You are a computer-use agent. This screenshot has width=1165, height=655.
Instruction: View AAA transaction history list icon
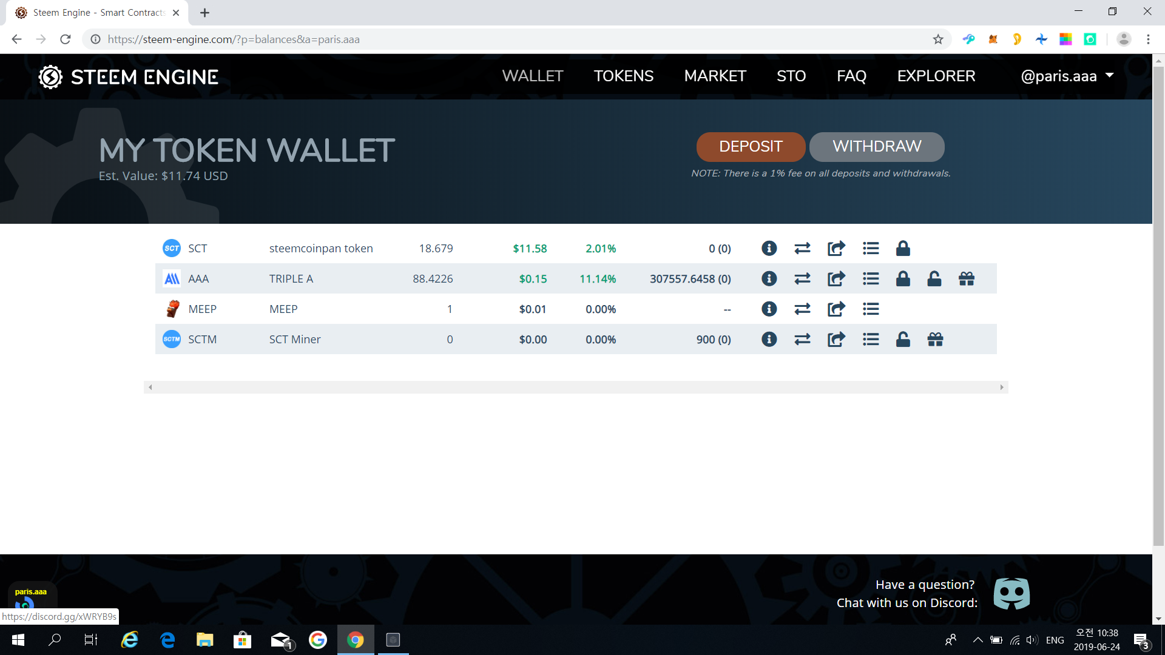(x=871, y=278)
